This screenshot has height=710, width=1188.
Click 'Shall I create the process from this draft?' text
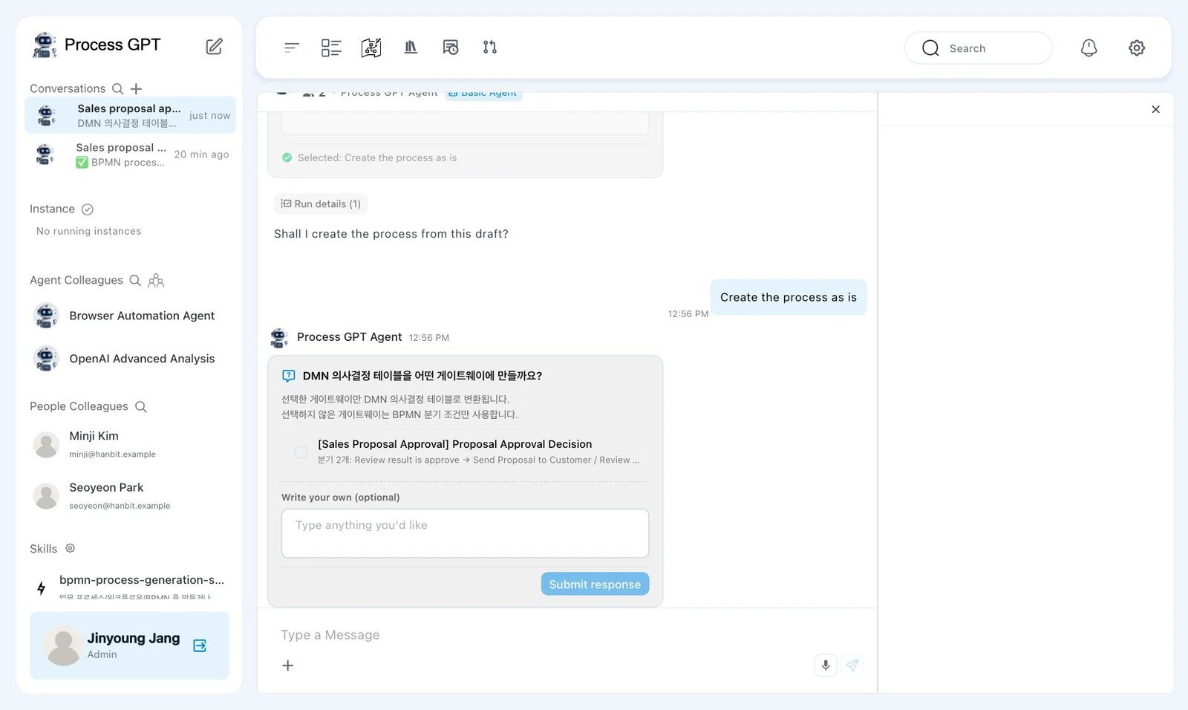(x=391, y=234)
